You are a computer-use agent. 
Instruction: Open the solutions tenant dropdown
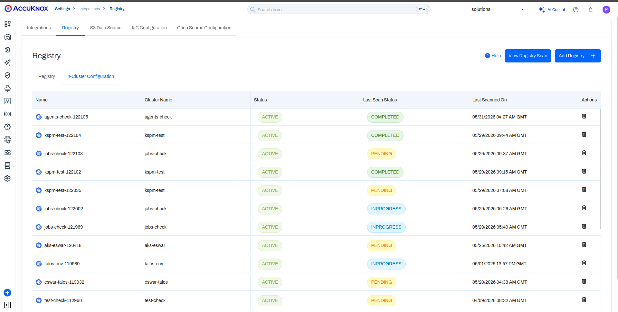[498, 9]
